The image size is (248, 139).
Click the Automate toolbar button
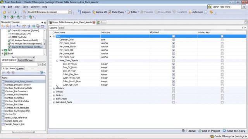click(196, 12)
